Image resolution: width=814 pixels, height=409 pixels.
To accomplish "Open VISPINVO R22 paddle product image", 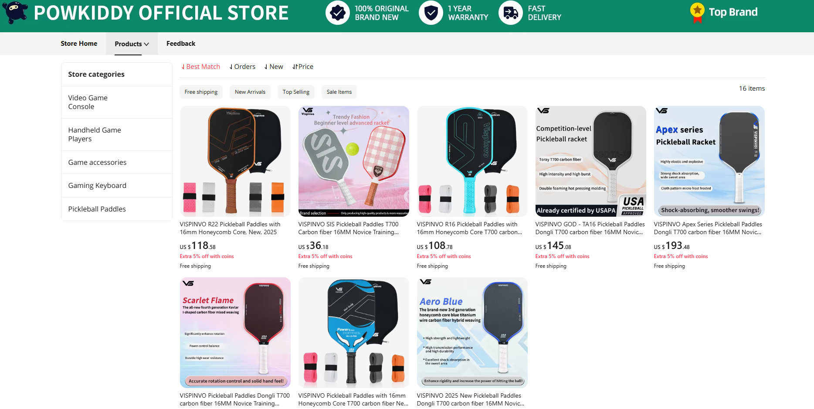I will (x=235, y=161).
